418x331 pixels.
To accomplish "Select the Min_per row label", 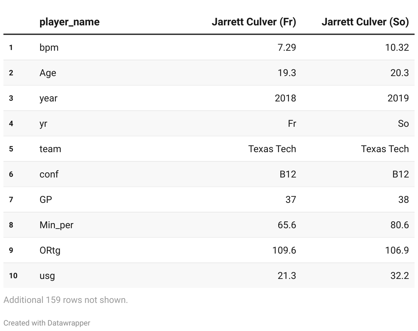I will coord(57,225).
